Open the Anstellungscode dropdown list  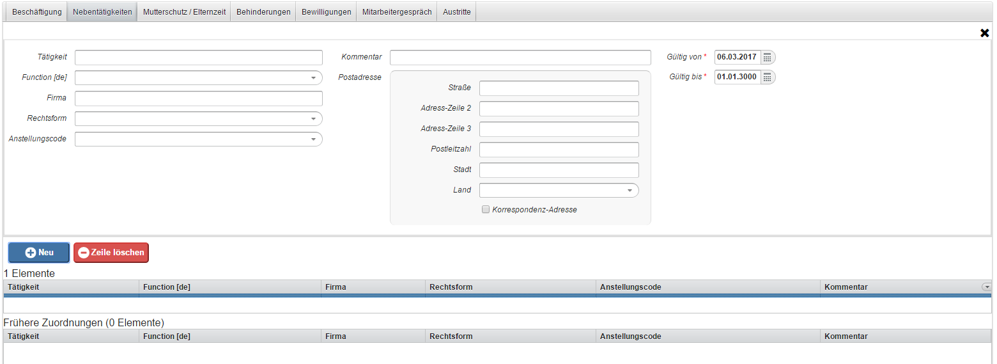tap(313, 139)
